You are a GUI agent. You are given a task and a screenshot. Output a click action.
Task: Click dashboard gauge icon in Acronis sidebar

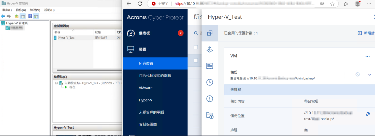[131, 33]
